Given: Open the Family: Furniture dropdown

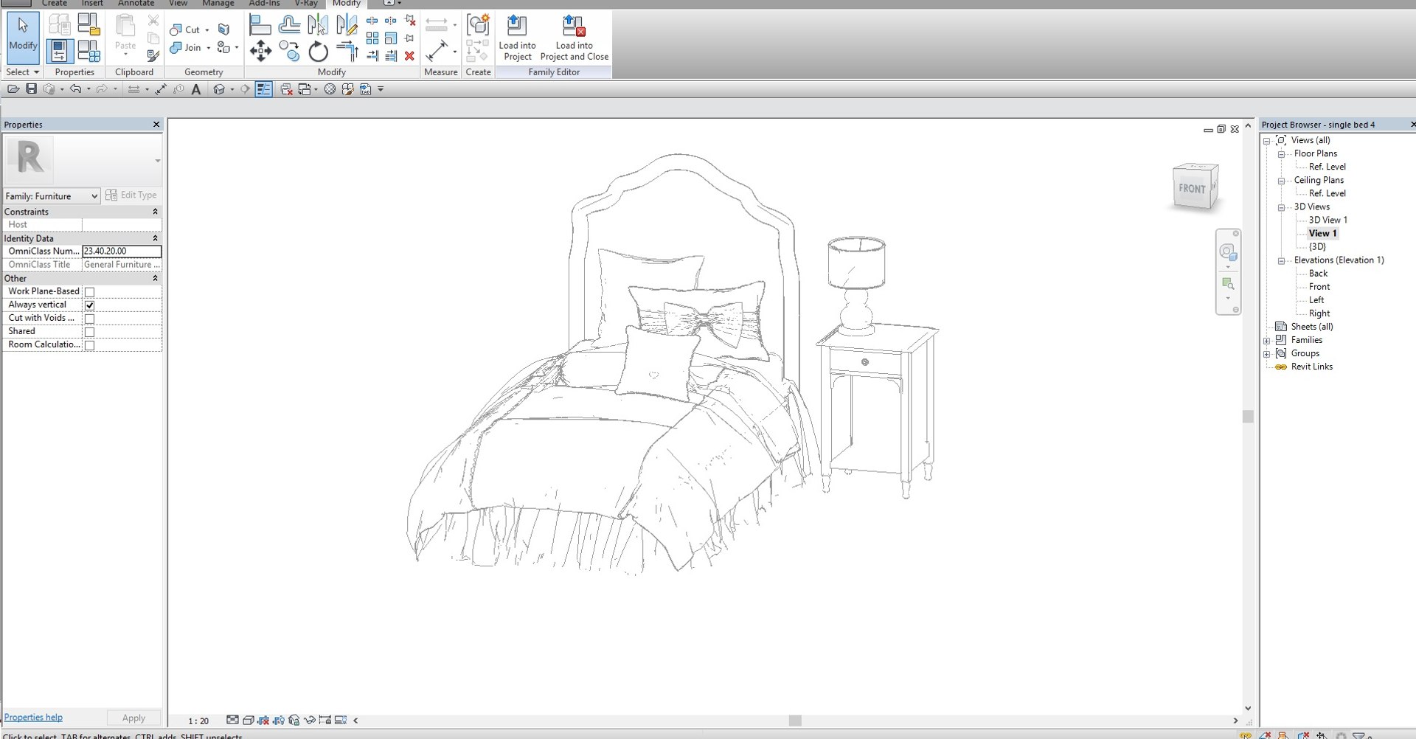Looking at the screenshot, I should tap(52, 196).
